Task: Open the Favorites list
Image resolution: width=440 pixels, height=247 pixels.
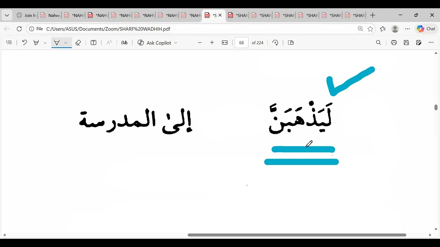Action: tap(383, 29)
